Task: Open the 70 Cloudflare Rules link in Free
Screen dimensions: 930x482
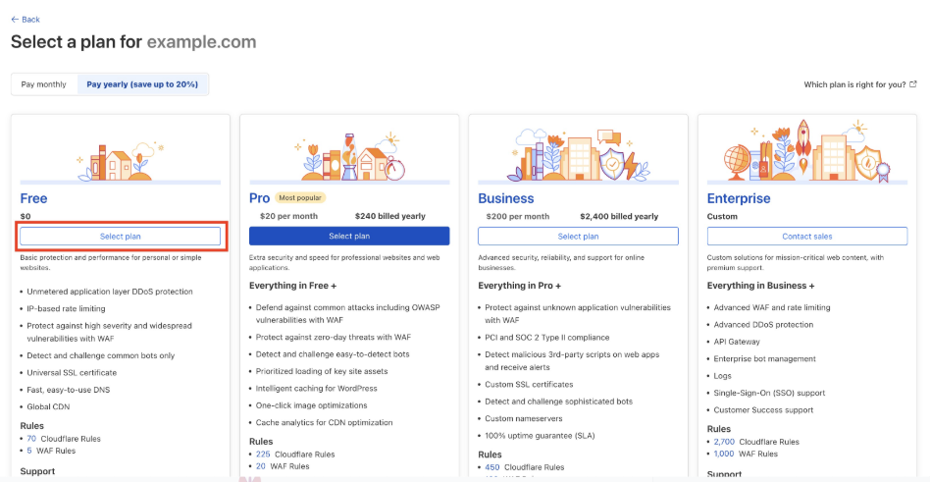Action: [x=31, y=439]
